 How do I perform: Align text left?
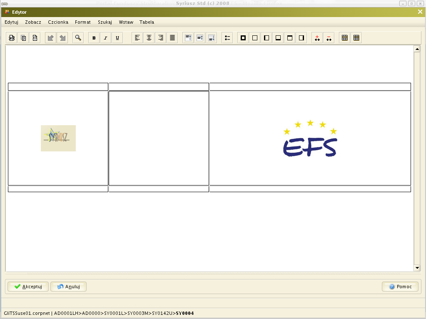click(x=137, y=38)
